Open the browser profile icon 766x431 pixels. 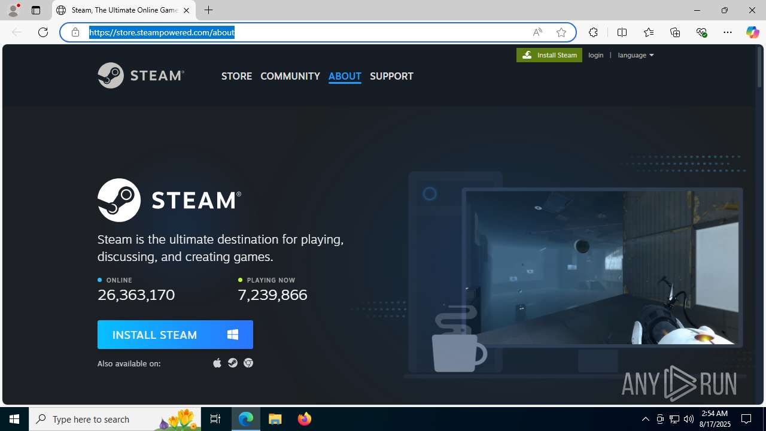13,10
